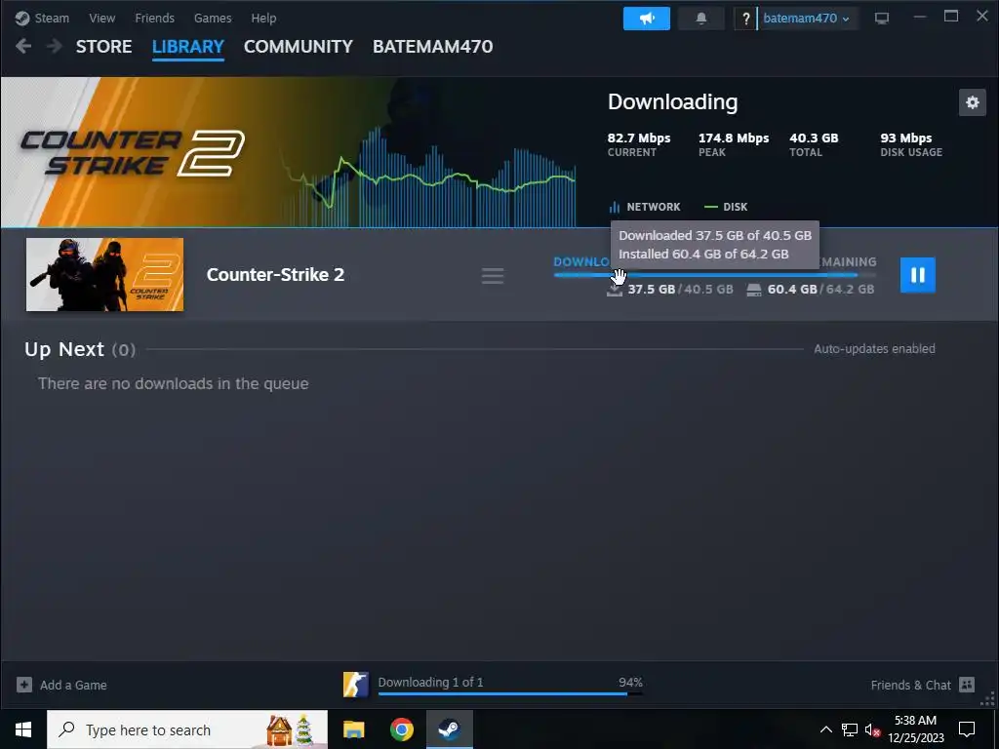Viewport: 999px width, 749px height.
Task: Click the Steam logo in the menu bar
Action: (x=22, y=18)
